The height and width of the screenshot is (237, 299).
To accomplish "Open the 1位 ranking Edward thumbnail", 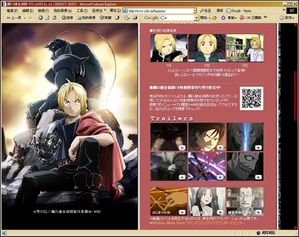I will point(169,48).
